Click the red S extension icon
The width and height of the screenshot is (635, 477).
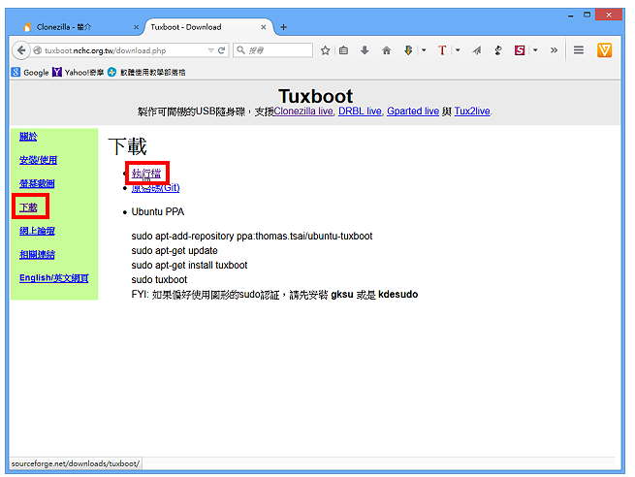click(x=520, y=50)
